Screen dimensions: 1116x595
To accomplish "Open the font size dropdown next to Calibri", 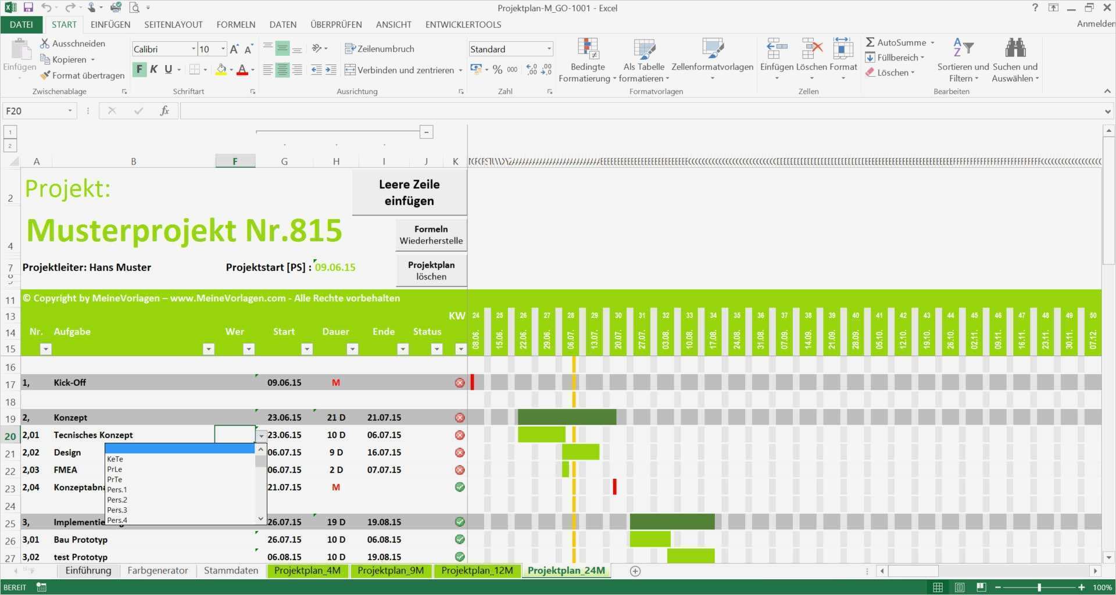I will (x=221, y=49).
